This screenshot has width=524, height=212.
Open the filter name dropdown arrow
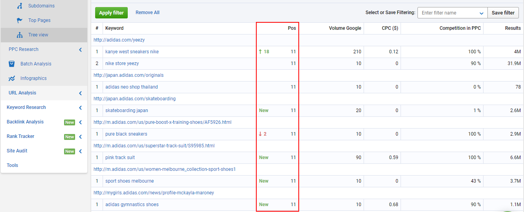point(482,13)
